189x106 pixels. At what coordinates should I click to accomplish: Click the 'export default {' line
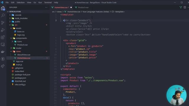71,86
